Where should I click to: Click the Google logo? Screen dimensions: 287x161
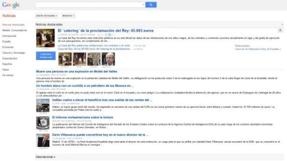pyautogui.click(x=11, y=5)
